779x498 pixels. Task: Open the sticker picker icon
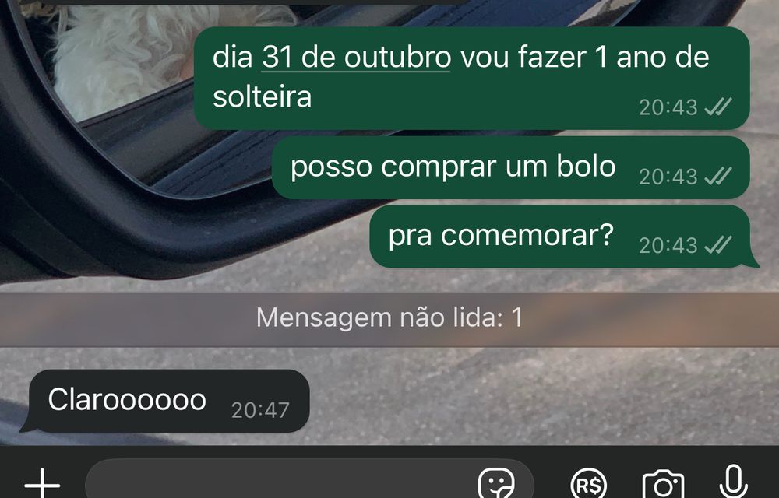click(x=496, y=484)
